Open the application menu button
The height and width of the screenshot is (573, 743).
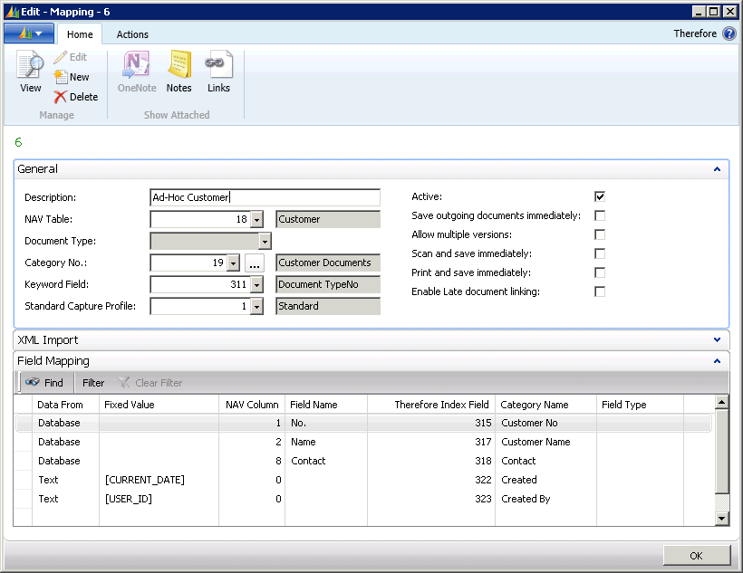[x=29, y=33]
